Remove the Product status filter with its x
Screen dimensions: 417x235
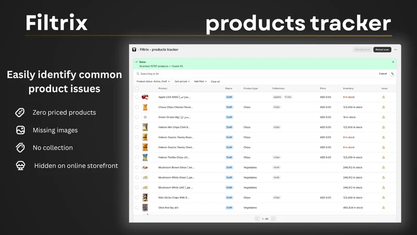pos(169,81)
